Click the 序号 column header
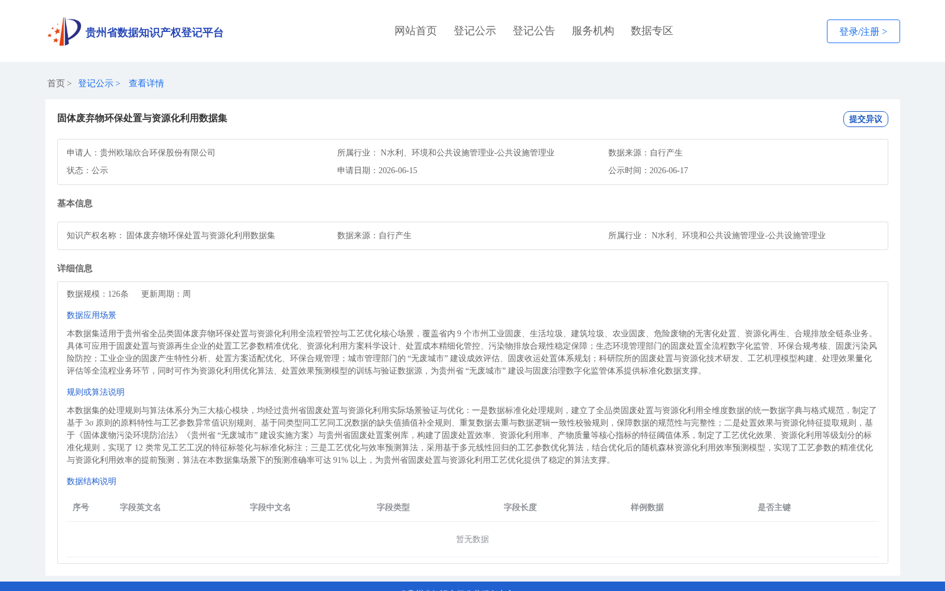This screenshot has height=591, width=945. point(81,507)
